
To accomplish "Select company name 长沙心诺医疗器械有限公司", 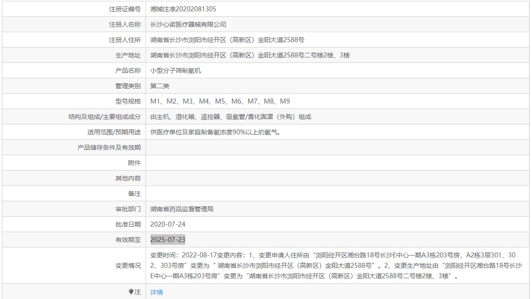I will [x=188, y=24].
